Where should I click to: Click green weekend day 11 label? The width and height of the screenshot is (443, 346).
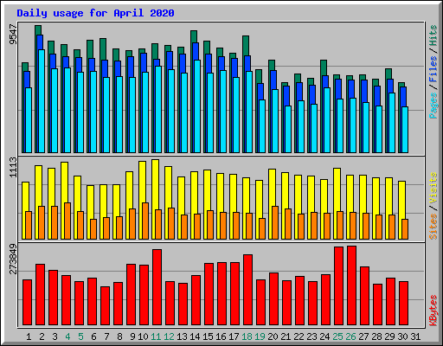pos(156,336)
